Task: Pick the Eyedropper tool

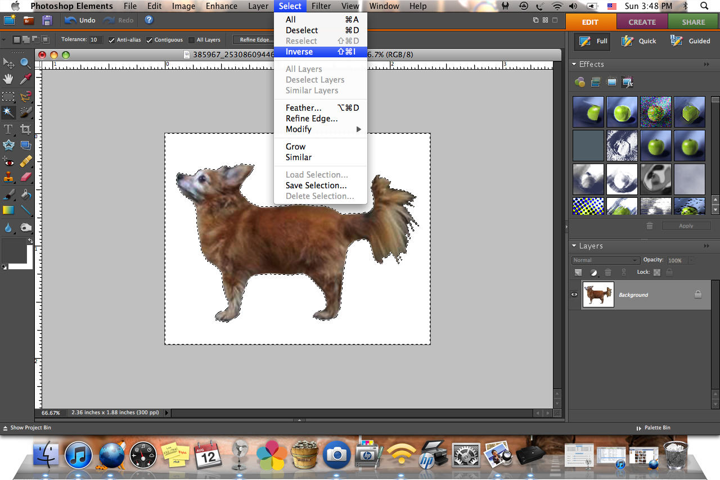Action: click(x=25, y=79)
